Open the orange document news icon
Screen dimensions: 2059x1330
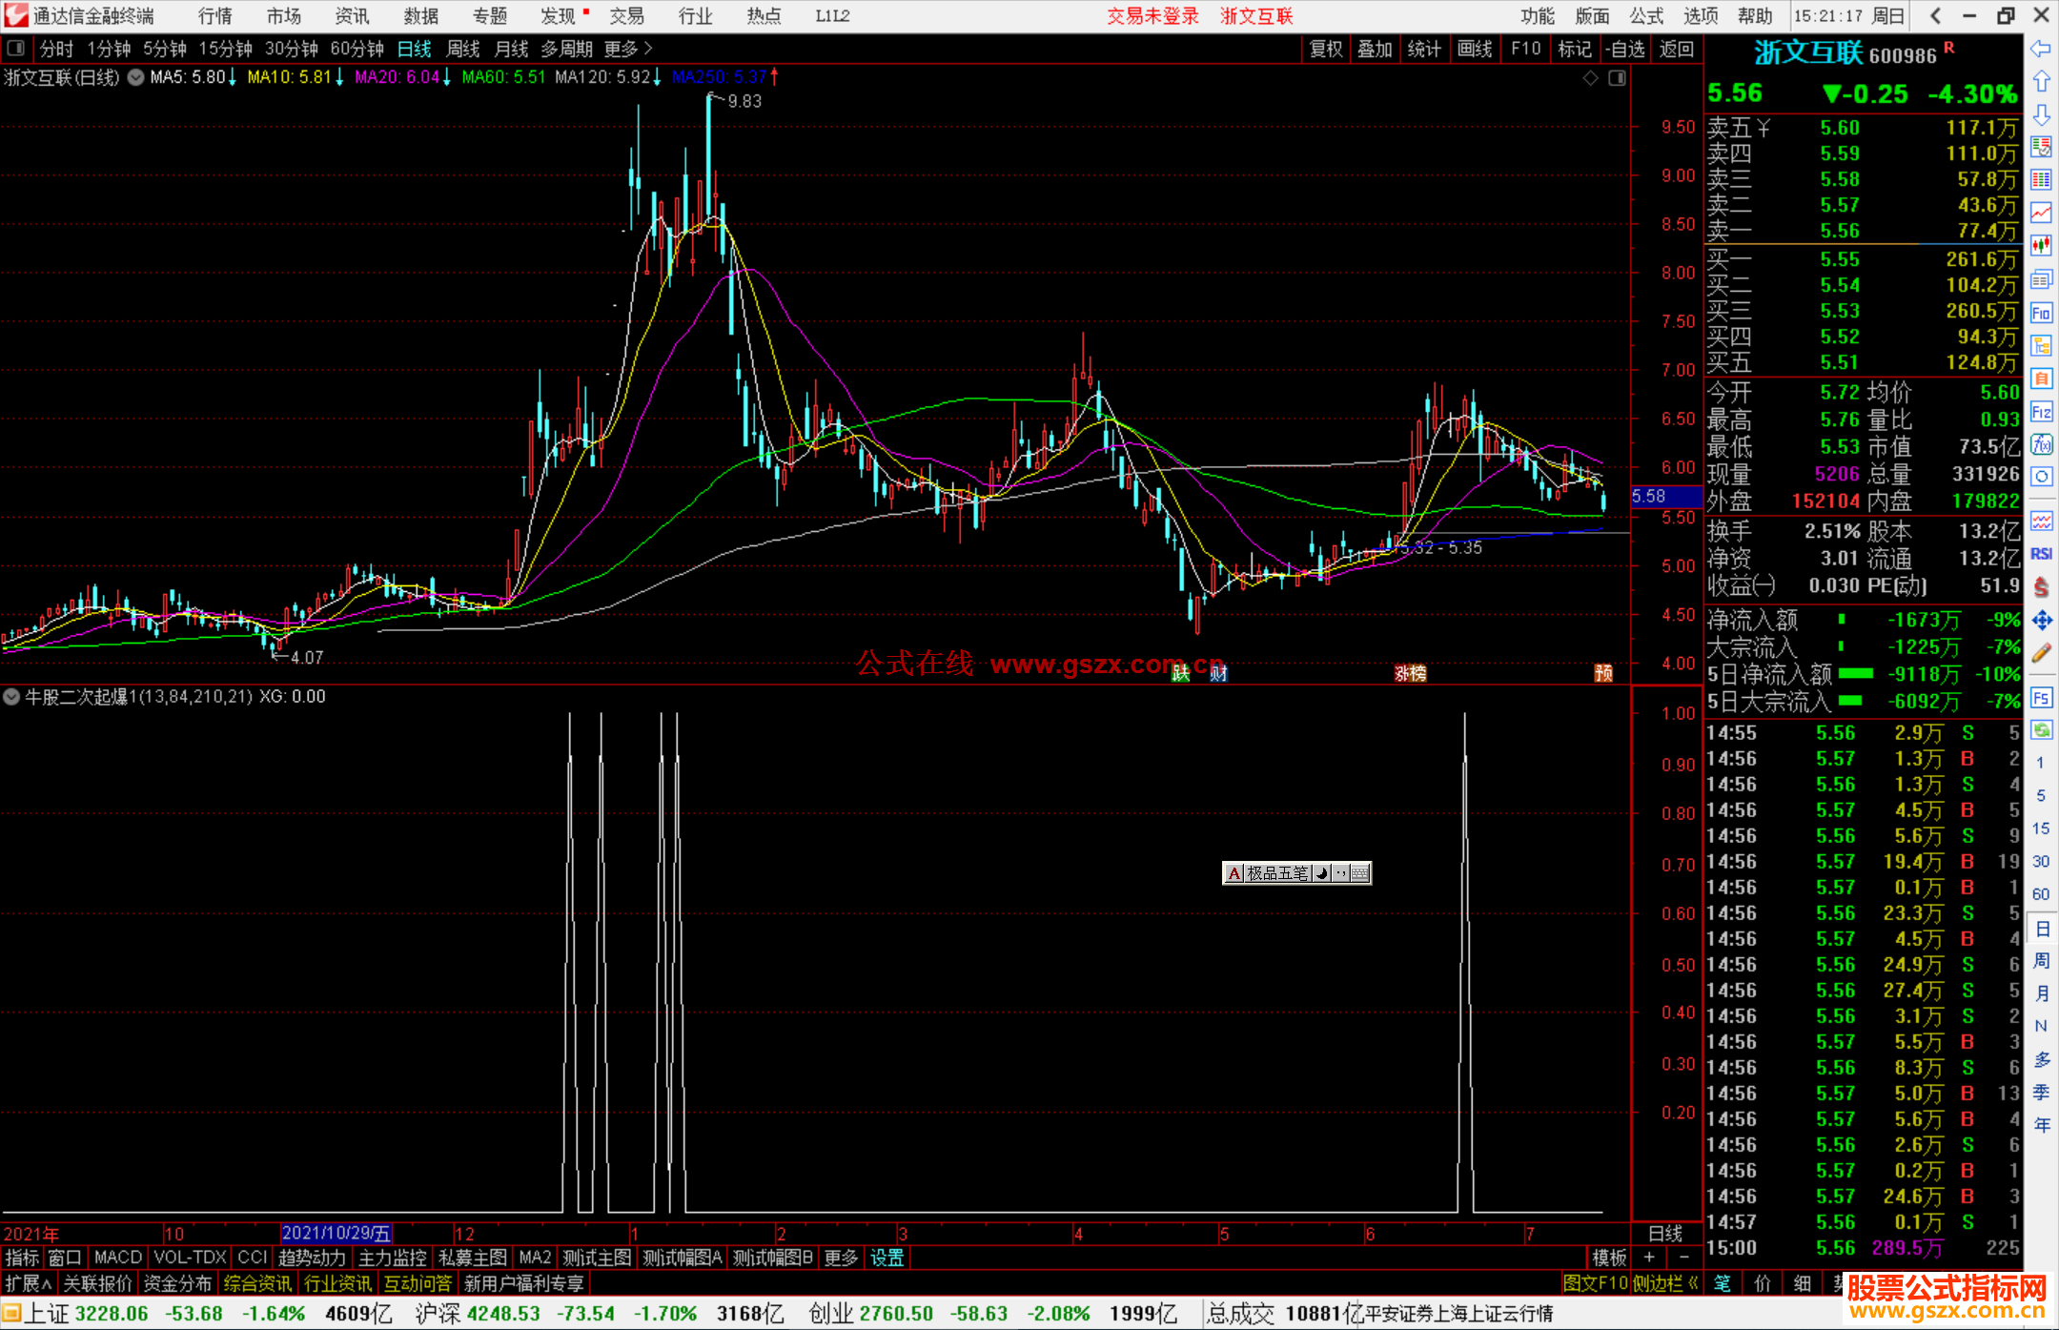coord(2041,379)
